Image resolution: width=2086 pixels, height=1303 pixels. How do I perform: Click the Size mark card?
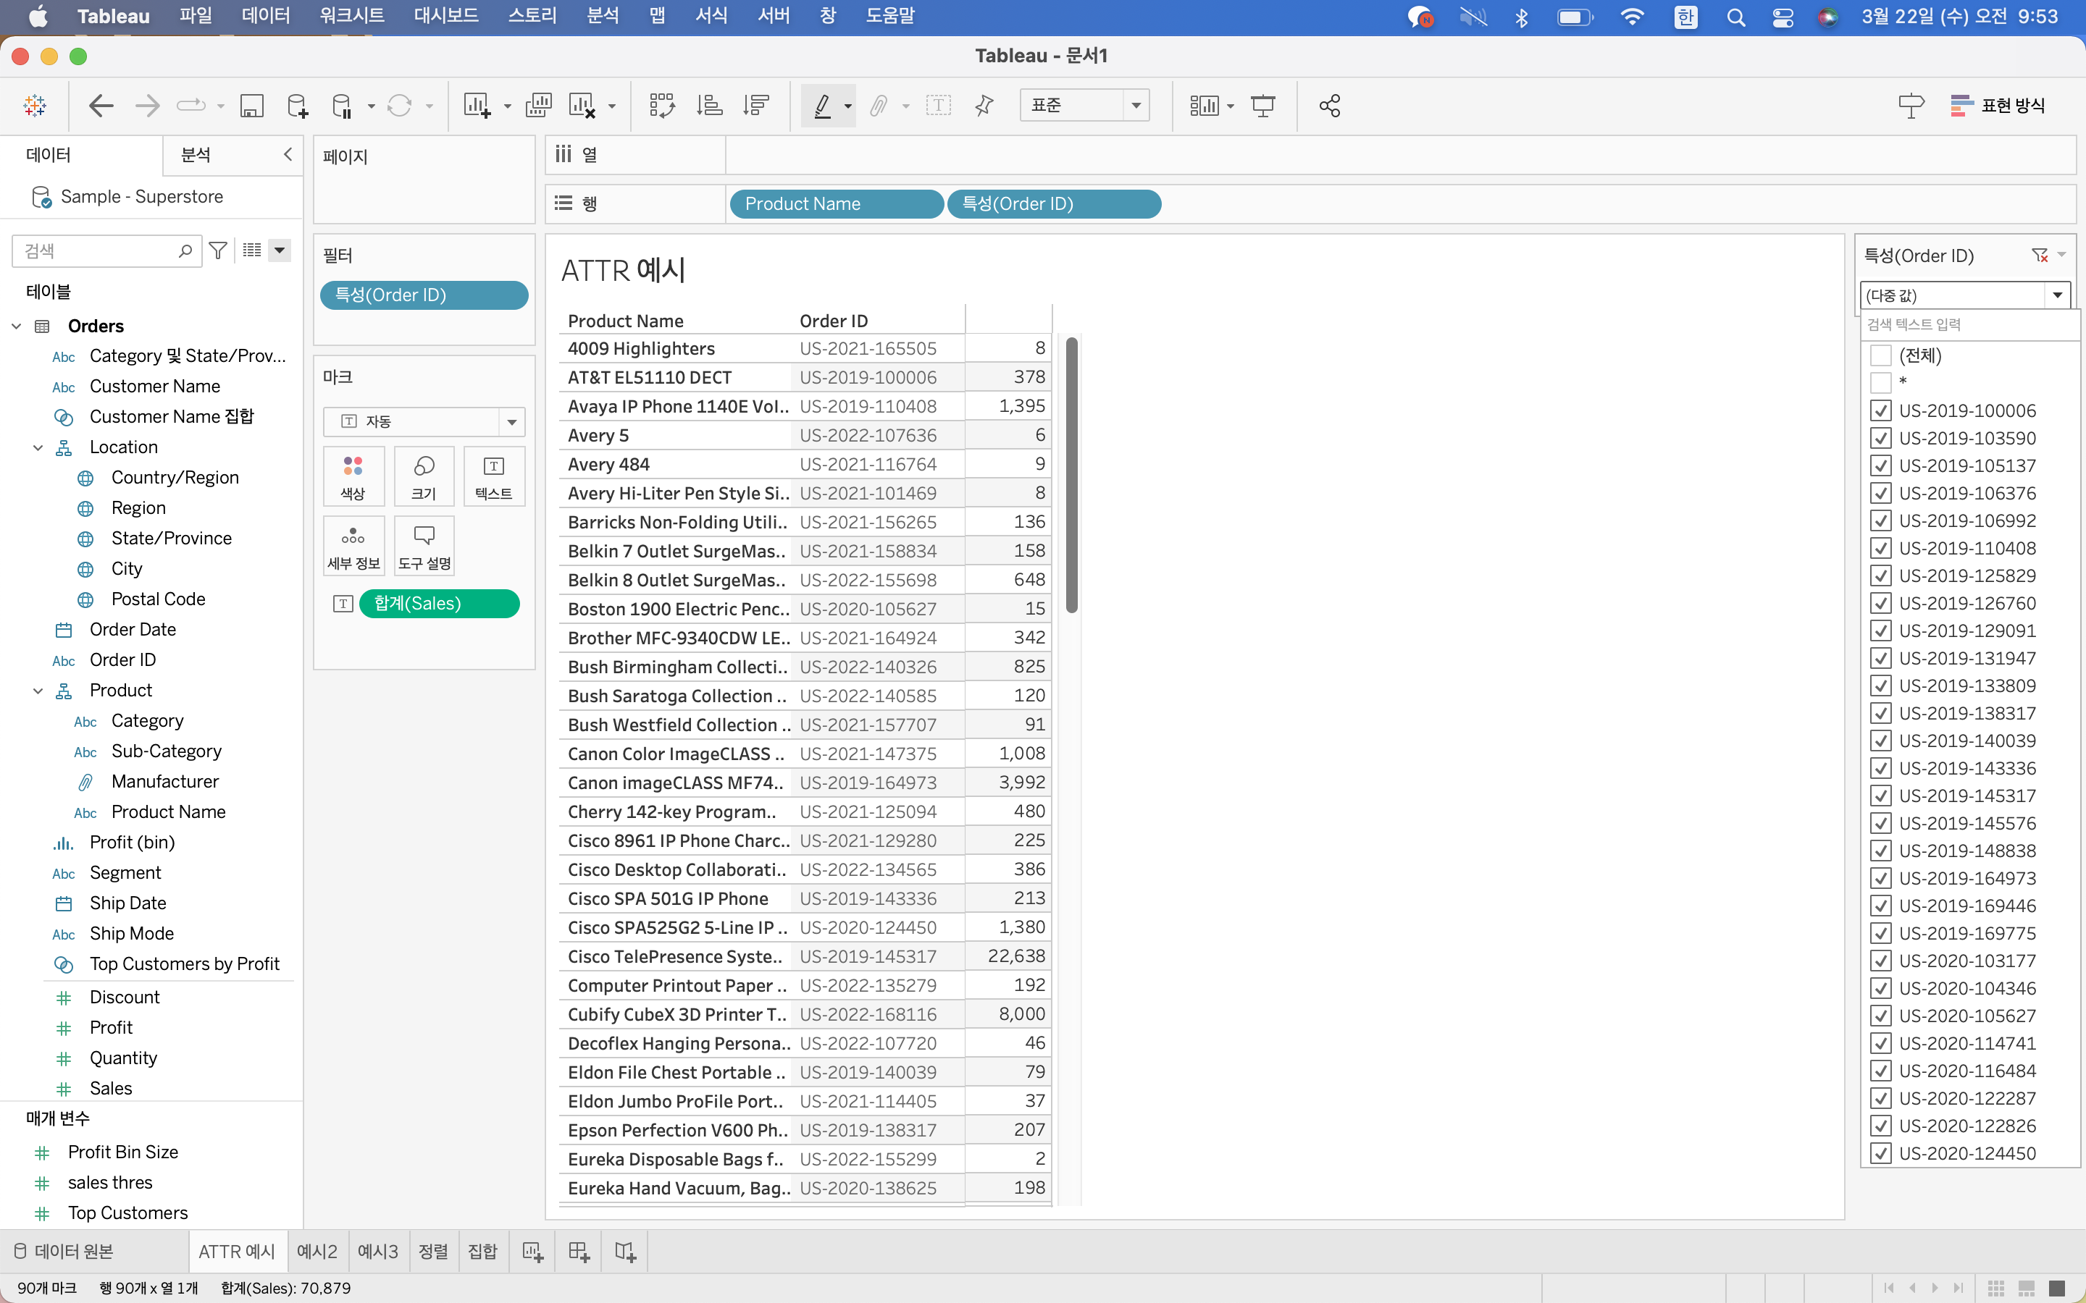pyautogui.click(x=424, y=476)
